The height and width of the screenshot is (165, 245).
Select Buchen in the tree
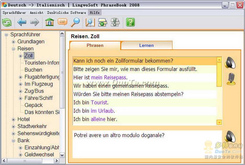pos(33,70)
